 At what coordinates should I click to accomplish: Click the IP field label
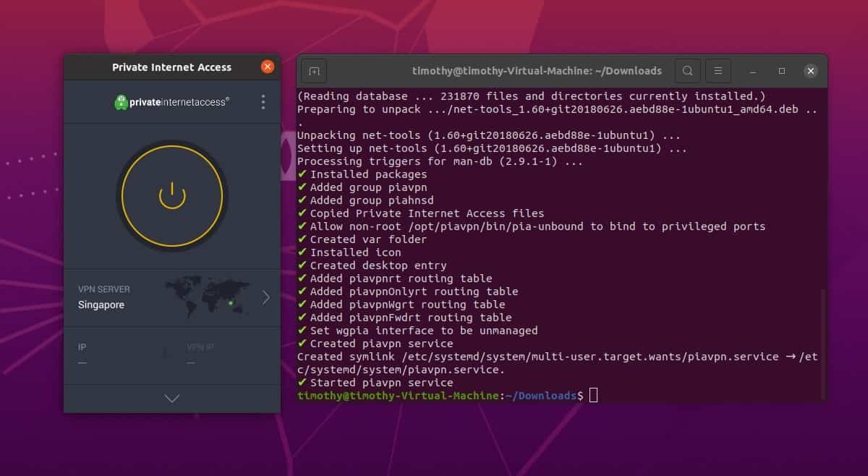82,347
